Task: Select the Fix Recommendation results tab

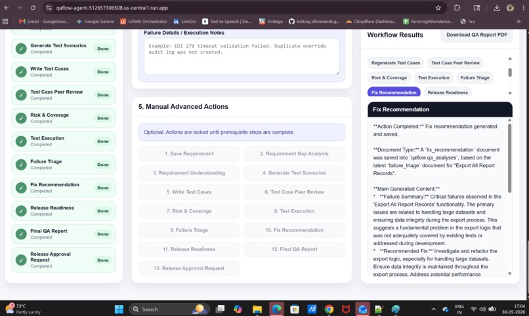Action: 394,92
